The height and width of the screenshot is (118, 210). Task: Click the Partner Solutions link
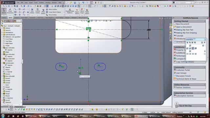pyautogui.click(x=183, y=88)
